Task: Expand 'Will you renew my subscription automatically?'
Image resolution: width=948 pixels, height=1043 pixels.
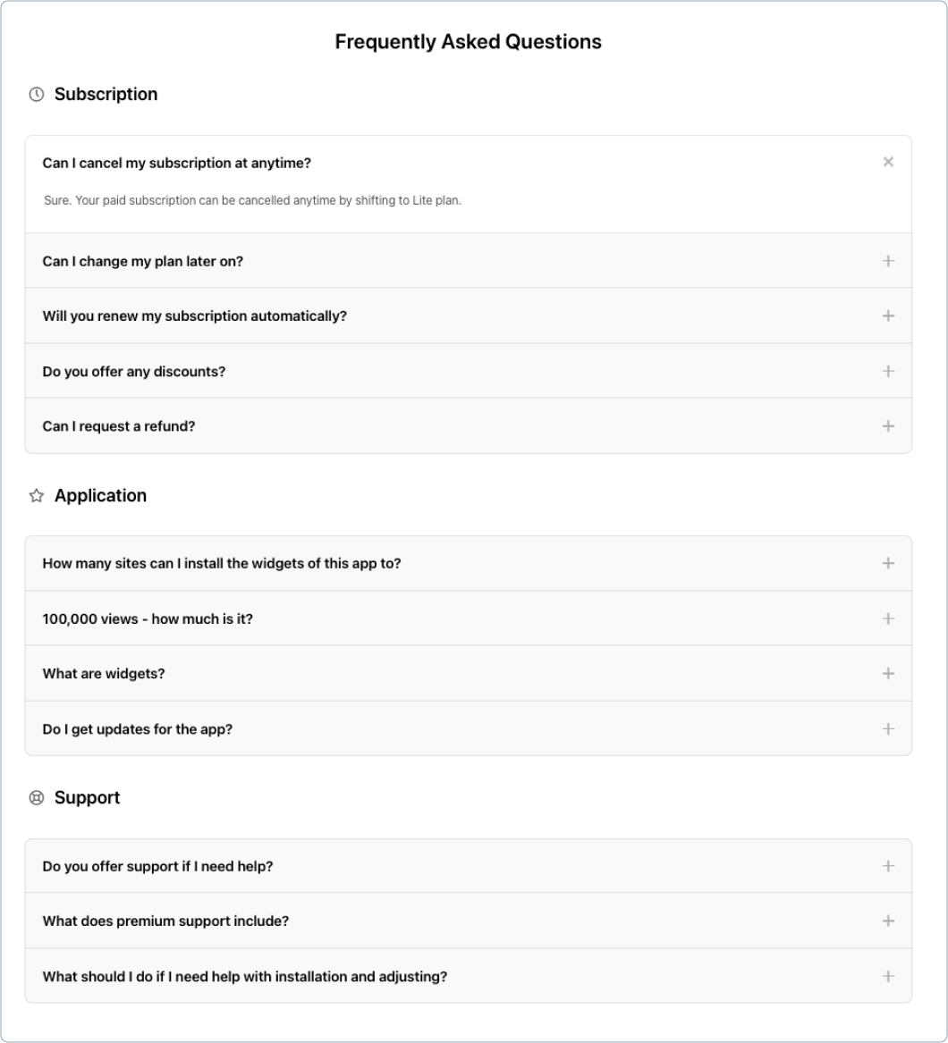Action: (x=888, y=315)
